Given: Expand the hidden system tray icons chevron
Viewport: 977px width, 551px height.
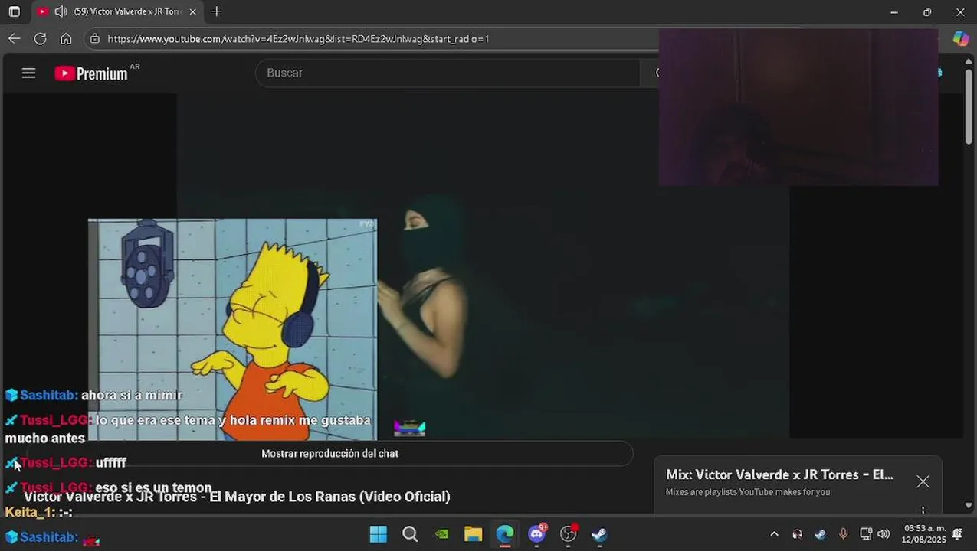Looking at the screenshot, I should pyautogui.click(x=774, y=534).
